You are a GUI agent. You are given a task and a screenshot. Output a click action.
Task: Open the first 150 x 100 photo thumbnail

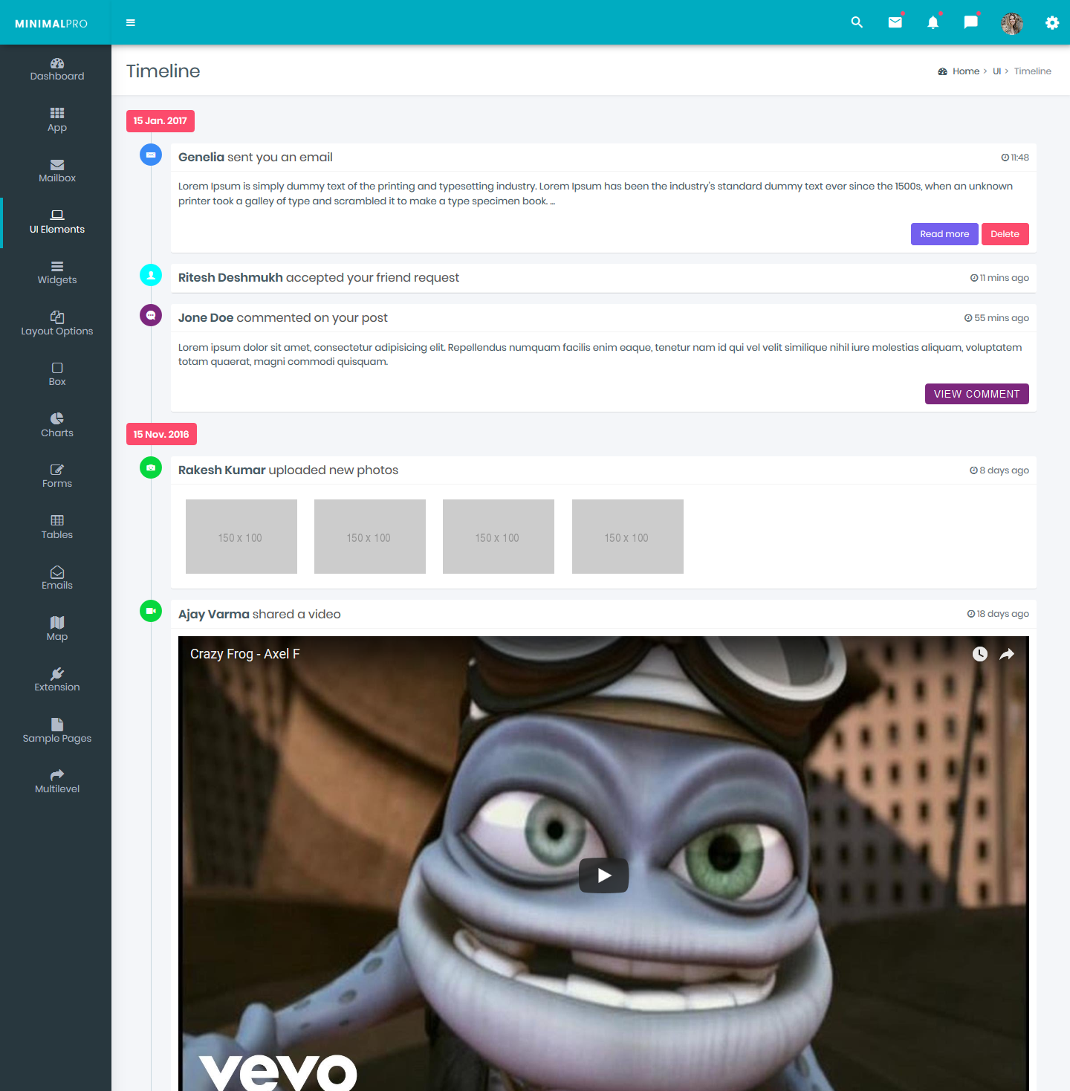coord(241,537)
